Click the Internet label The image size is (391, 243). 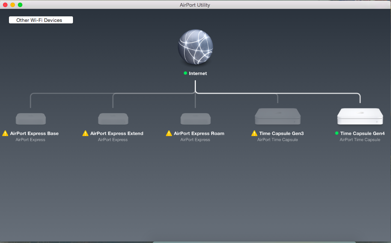point(198,73)
